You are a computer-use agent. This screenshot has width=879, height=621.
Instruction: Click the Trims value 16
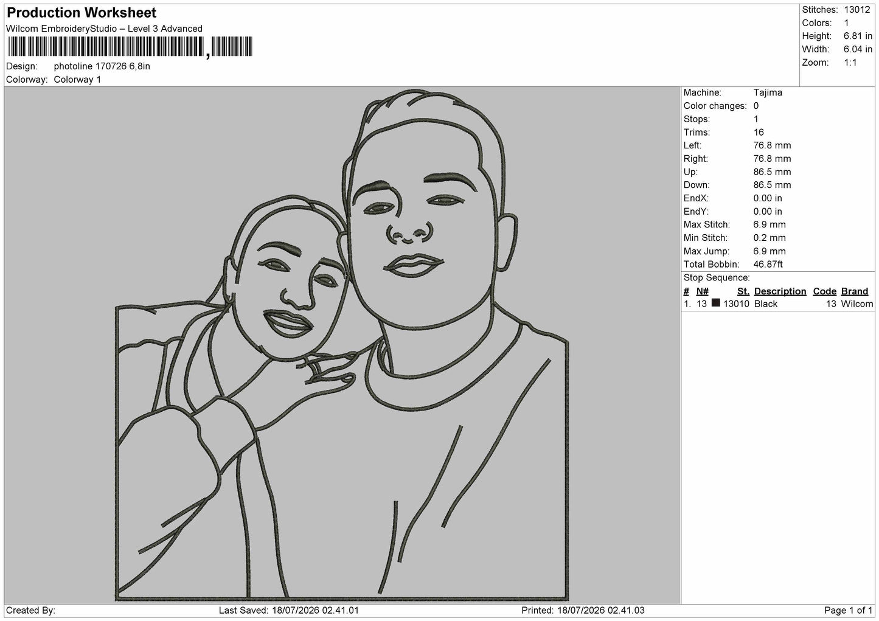point(759,132)
